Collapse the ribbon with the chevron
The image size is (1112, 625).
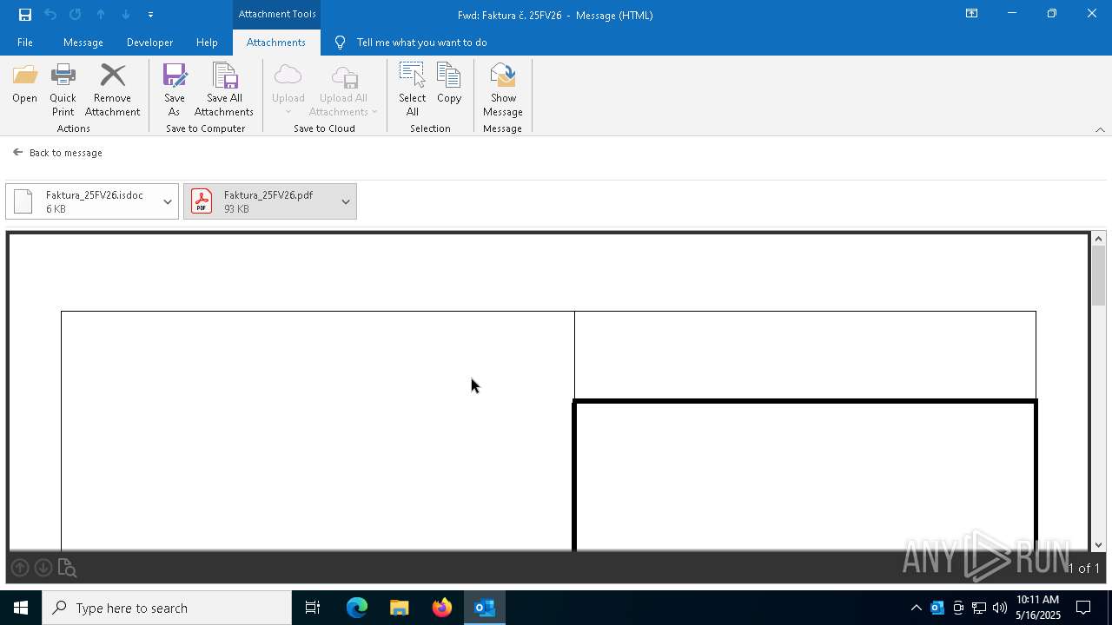click(x=1100, y=129)
